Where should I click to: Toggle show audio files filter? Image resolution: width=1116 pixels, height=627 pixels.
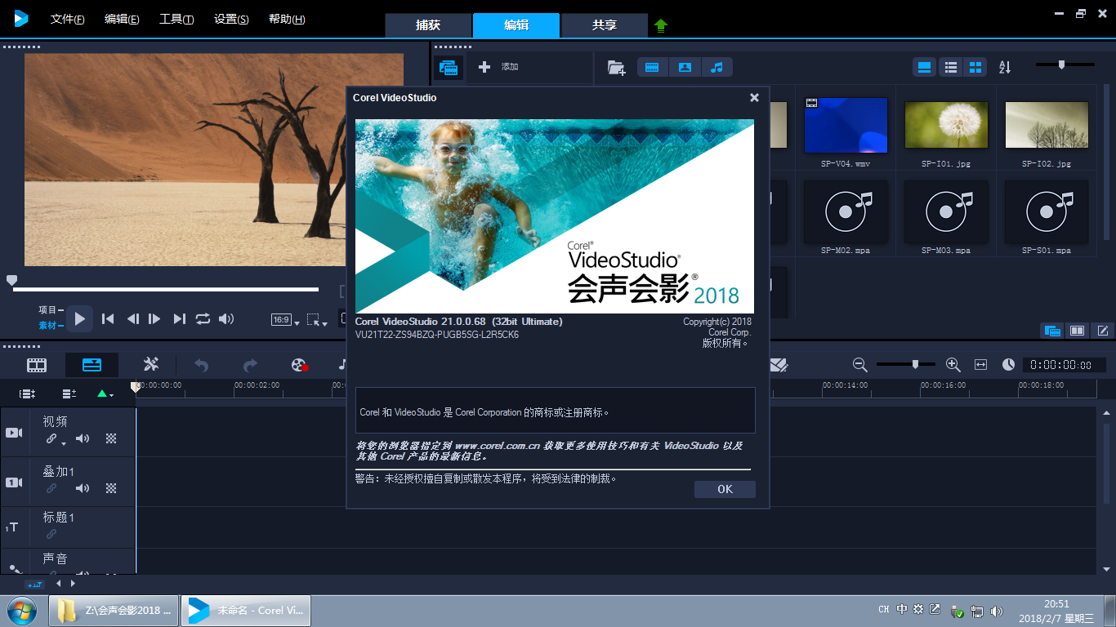click(x=716, y=68)
